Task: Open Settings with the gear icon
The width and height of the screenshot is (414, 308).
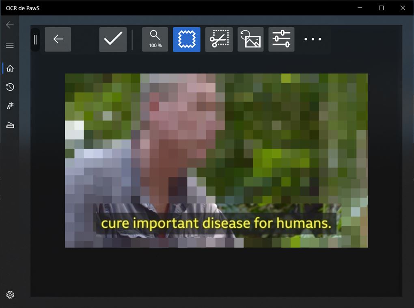Action: click(x=10, y=295)
